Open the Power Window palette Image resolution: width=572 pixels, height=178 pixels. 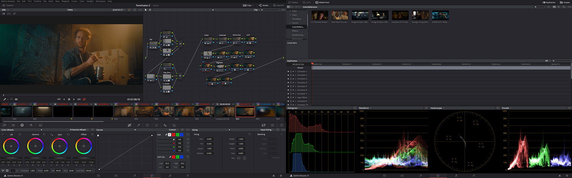coord(147,125)
